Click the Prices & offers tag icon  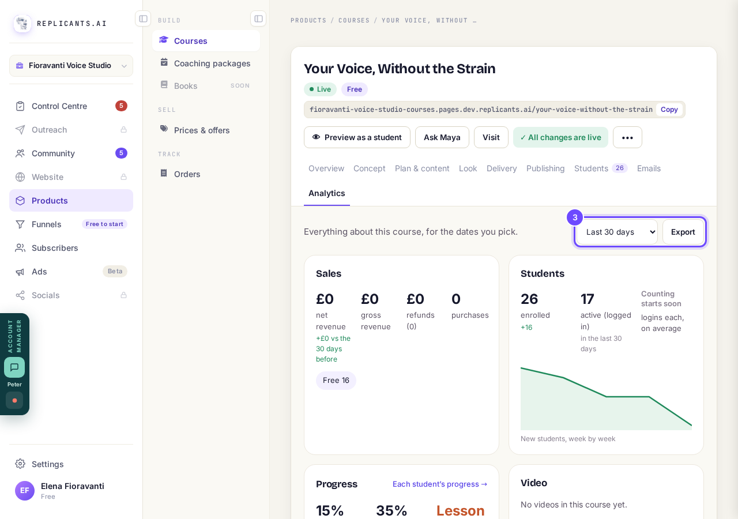coord(164,129)
